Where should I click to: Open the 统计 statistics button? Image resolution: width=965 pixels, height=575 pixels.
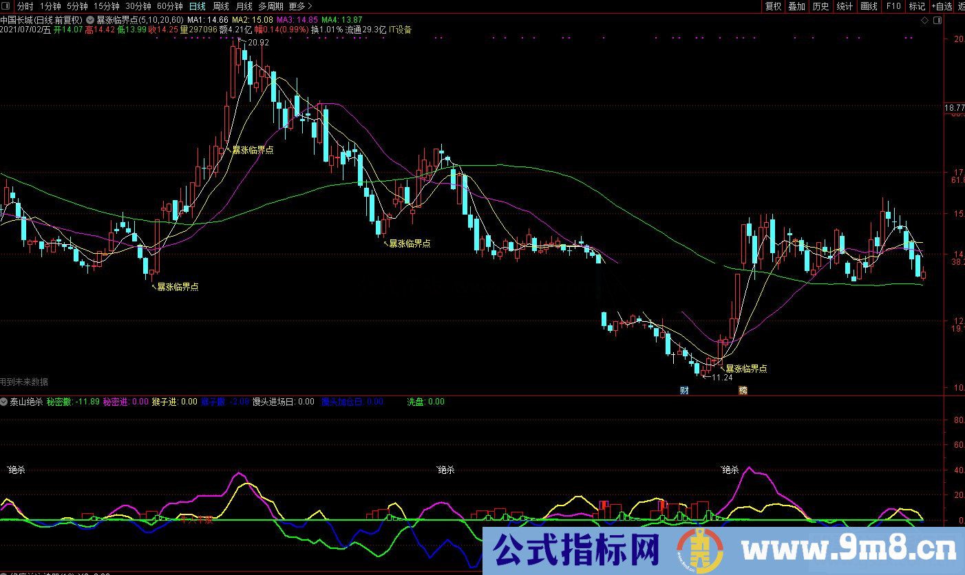(x=845, y=6)
